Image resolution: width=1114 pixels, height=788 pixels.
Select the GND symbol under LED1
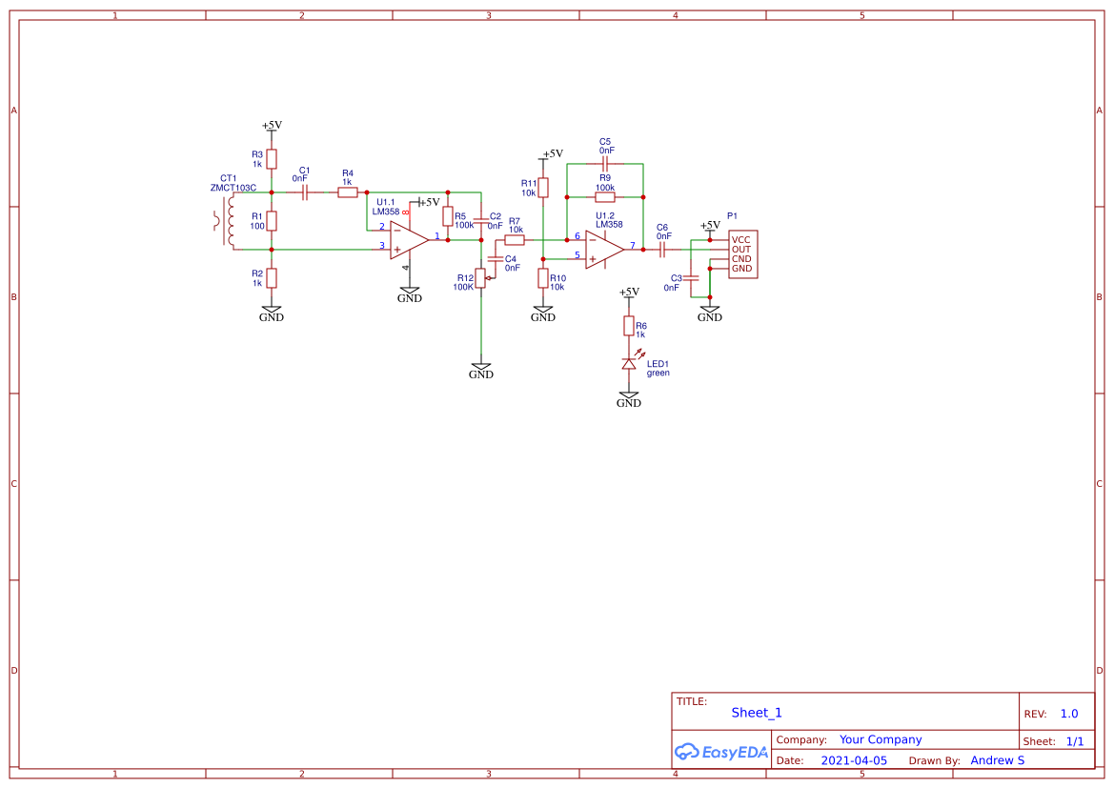629,398
